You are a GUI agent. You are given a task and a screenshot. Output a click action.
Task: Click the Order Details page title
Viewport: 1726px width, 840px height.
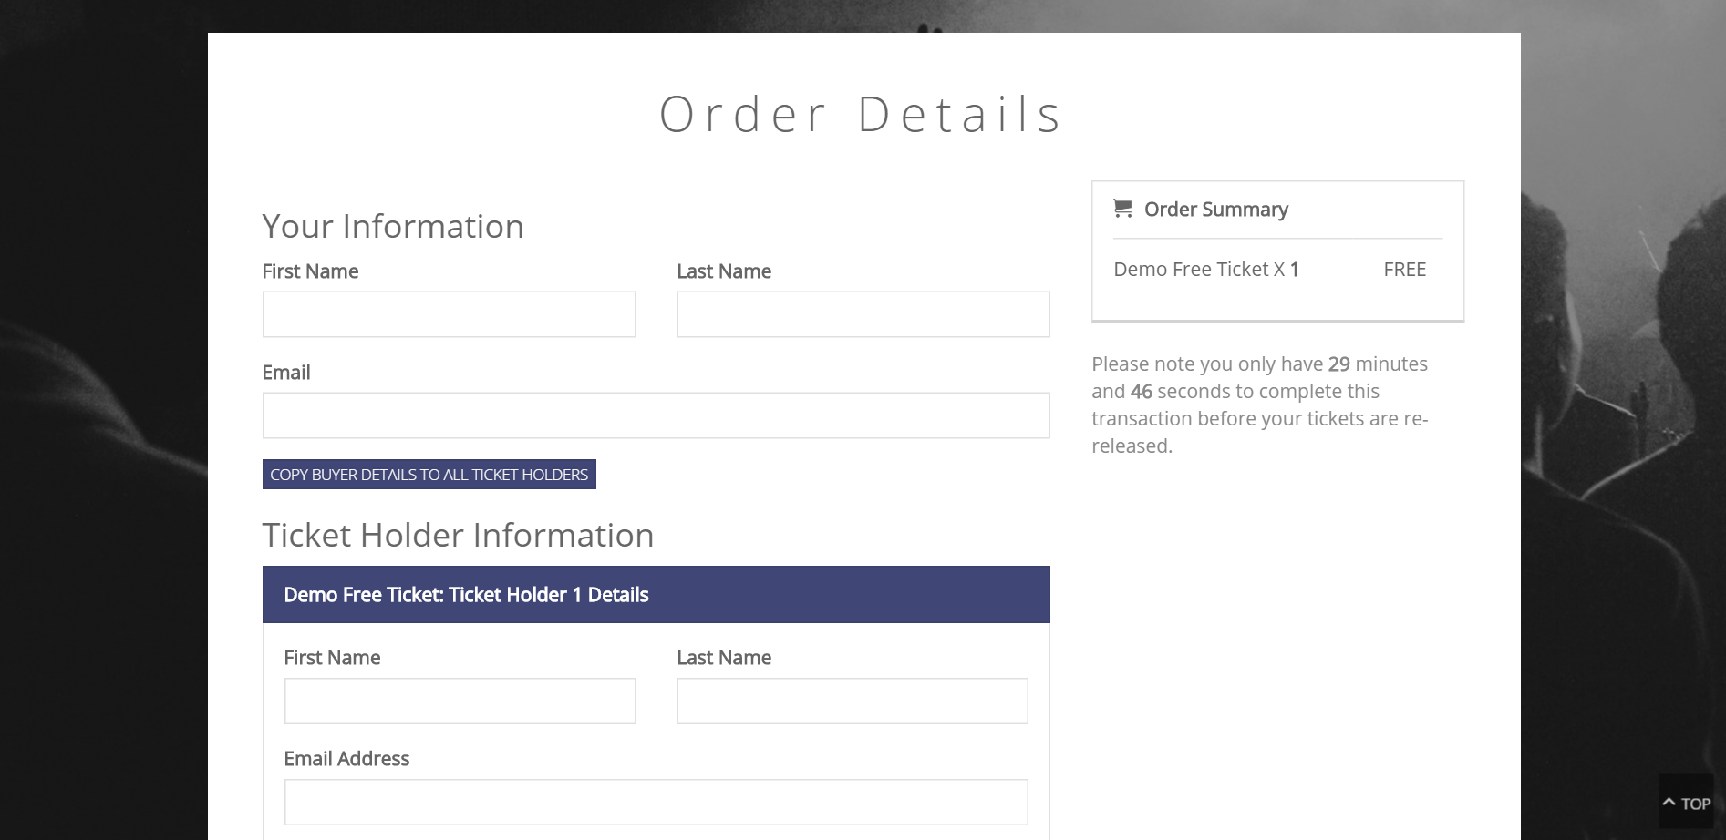[x=862, y=114]
